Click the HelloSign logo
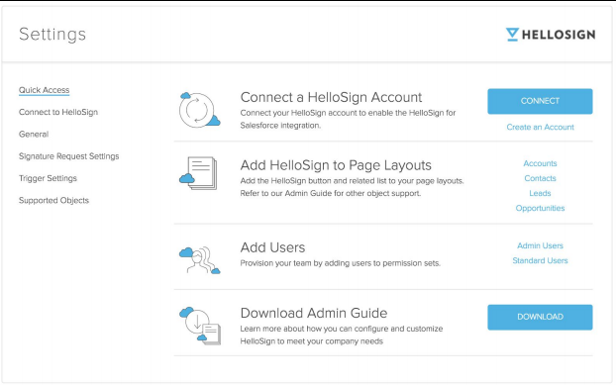This screenshot has height=385, width=616. pyautogui.click(x=551, y=35)
